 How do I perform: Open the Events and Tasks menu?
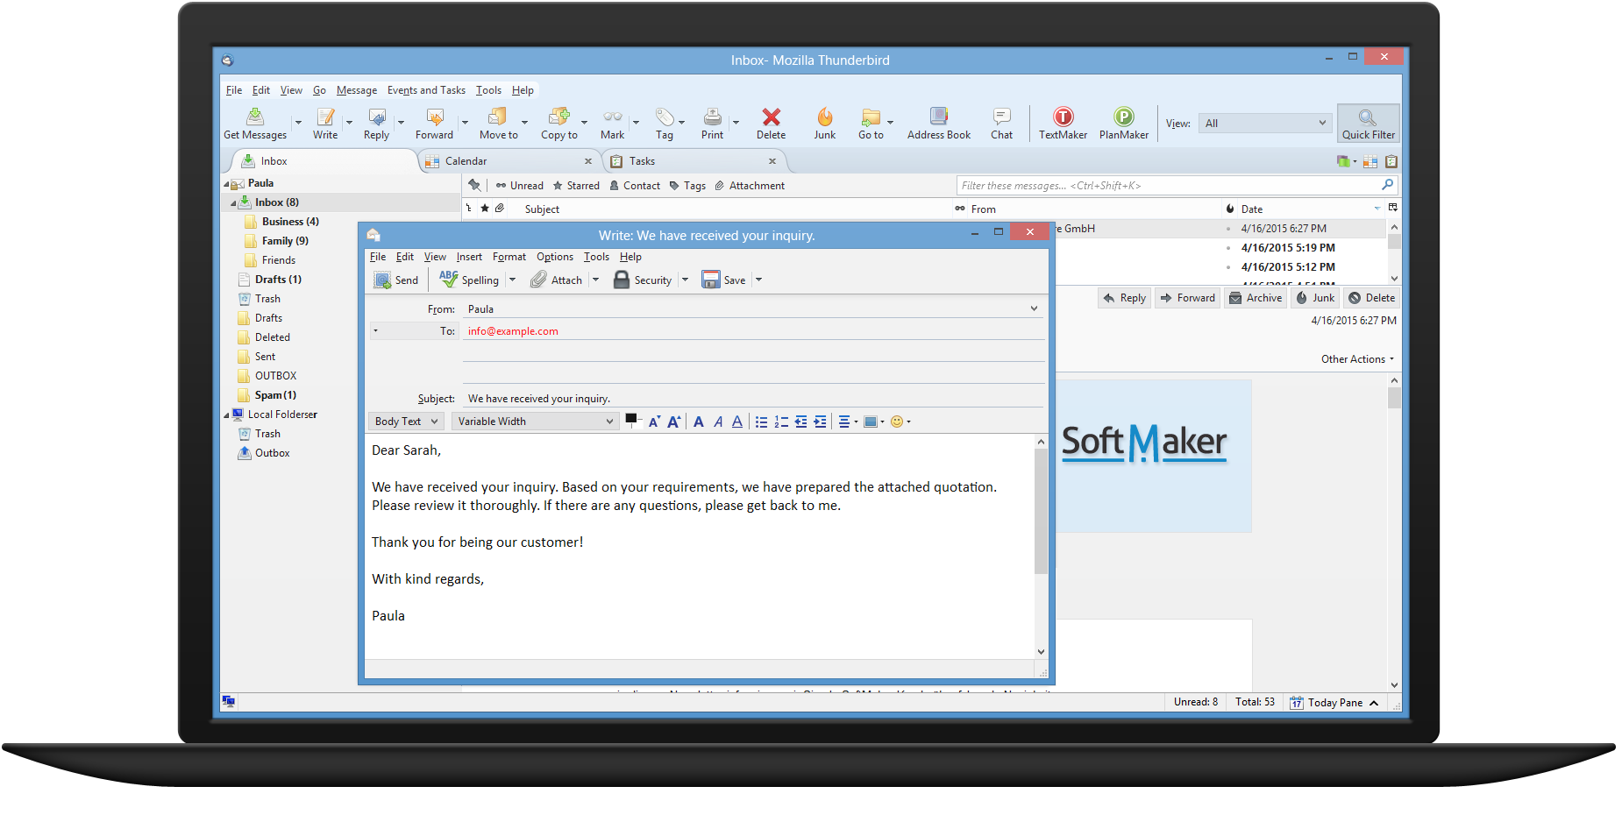click(x=426, y=90)
